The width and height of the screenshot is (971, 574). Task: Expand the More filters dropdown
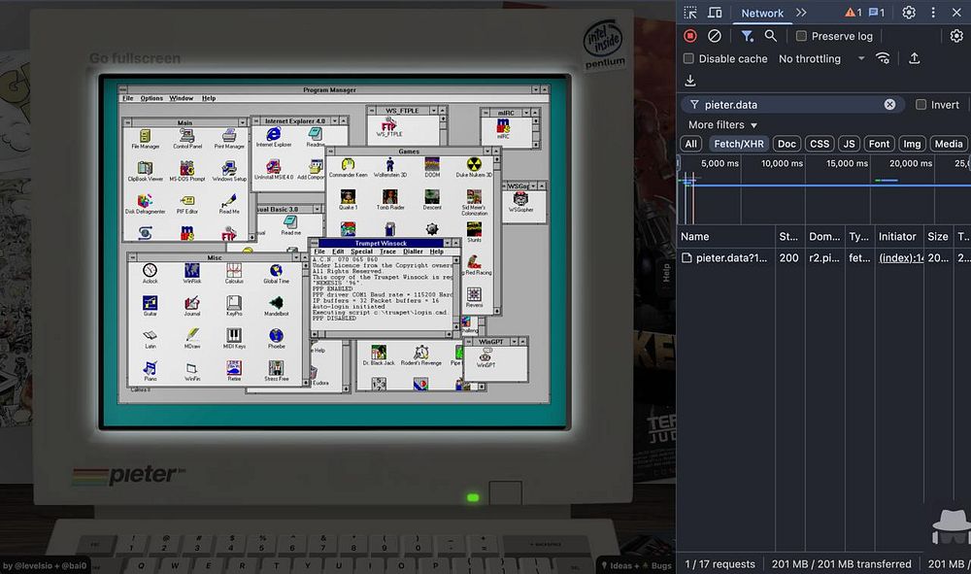pos(722,125)
